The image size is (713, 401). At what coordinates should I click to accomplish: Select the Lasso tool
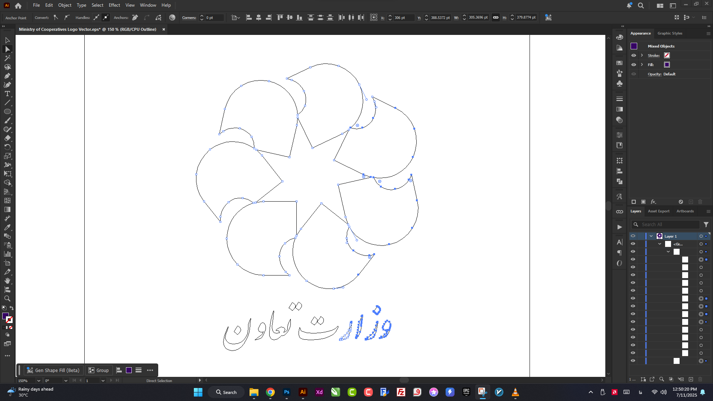pos(7,67)
